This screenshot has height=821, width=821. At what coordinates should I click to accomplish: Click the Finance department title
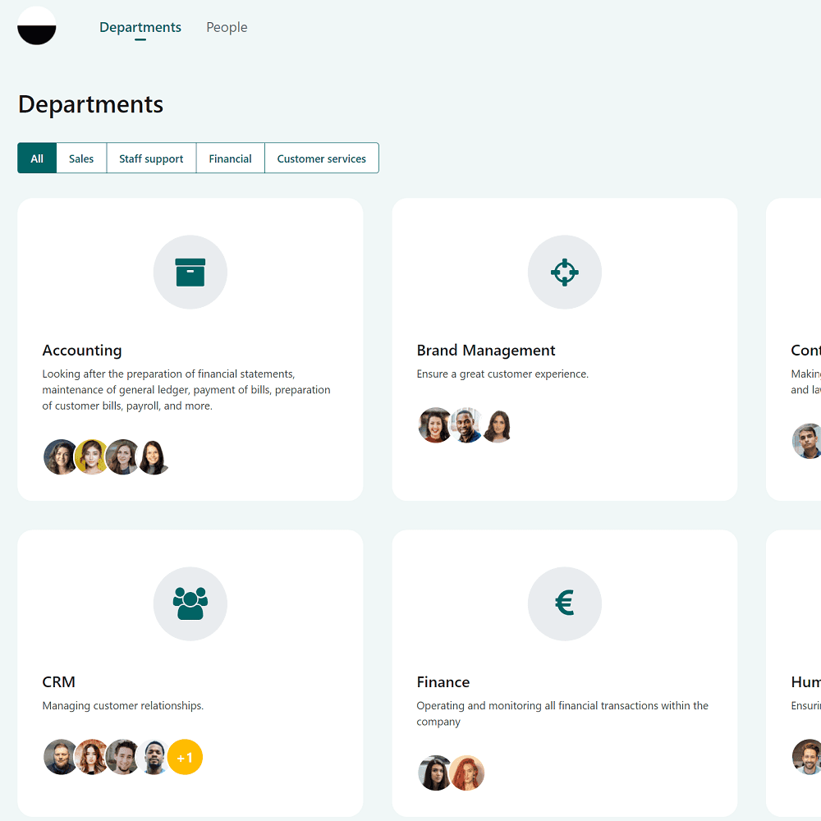coord(443,681)
